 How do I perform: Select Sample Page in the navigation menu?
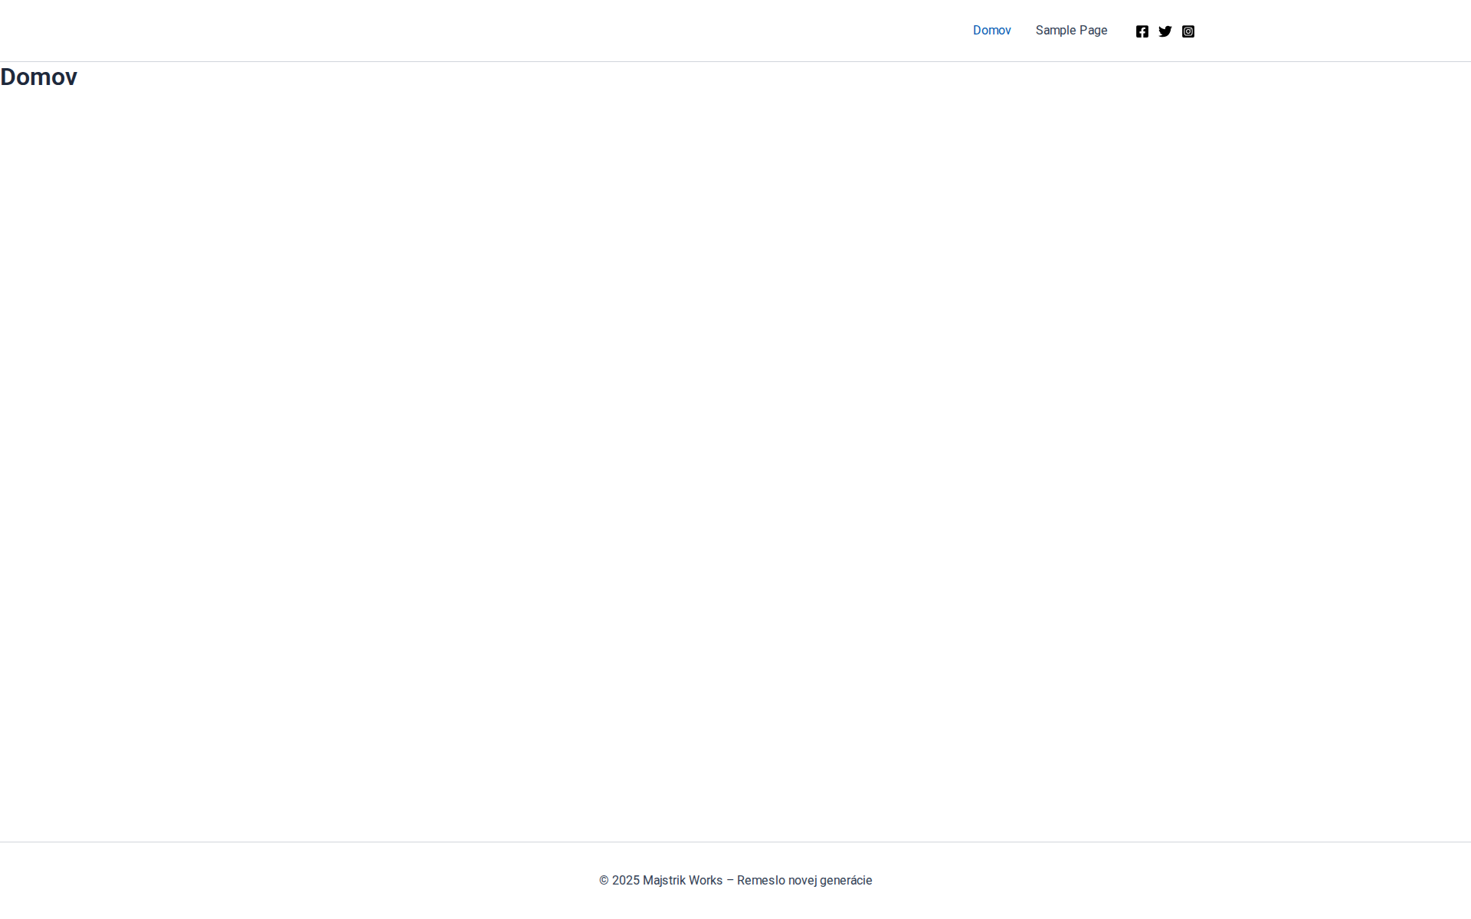[1071, 30]
